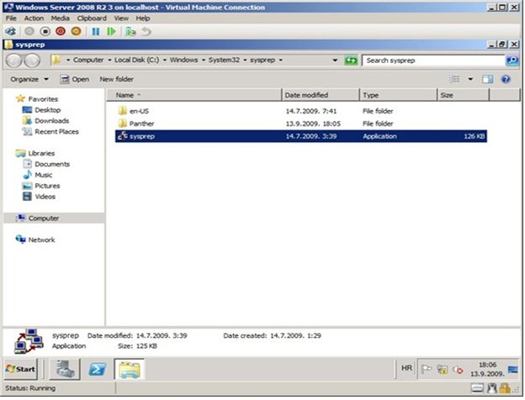Viewport: 525px width, 400px height.
Task: Expand the address bar history dropdown arrow
Action: coord(335,61)
